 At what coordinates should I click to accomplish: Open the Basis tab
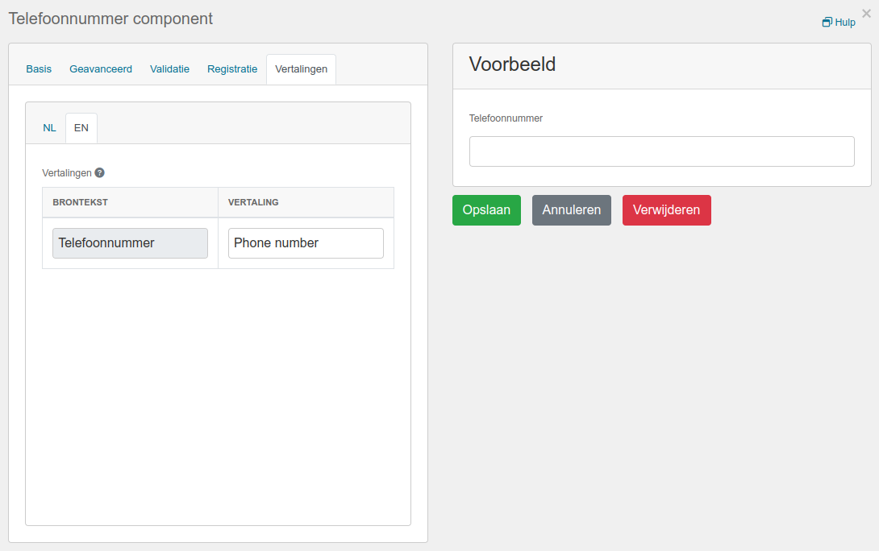pyautogui.click(x=39, y=69)
